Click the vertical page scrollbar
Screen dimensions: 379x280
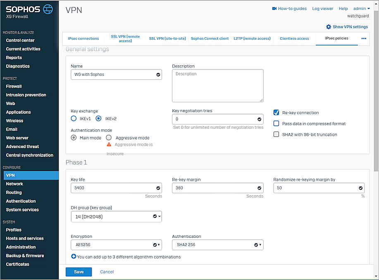coord(376,91)
